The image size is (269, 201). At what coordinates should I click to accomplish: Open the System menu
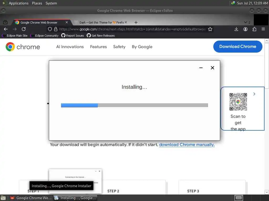click(x=51, y=3)
